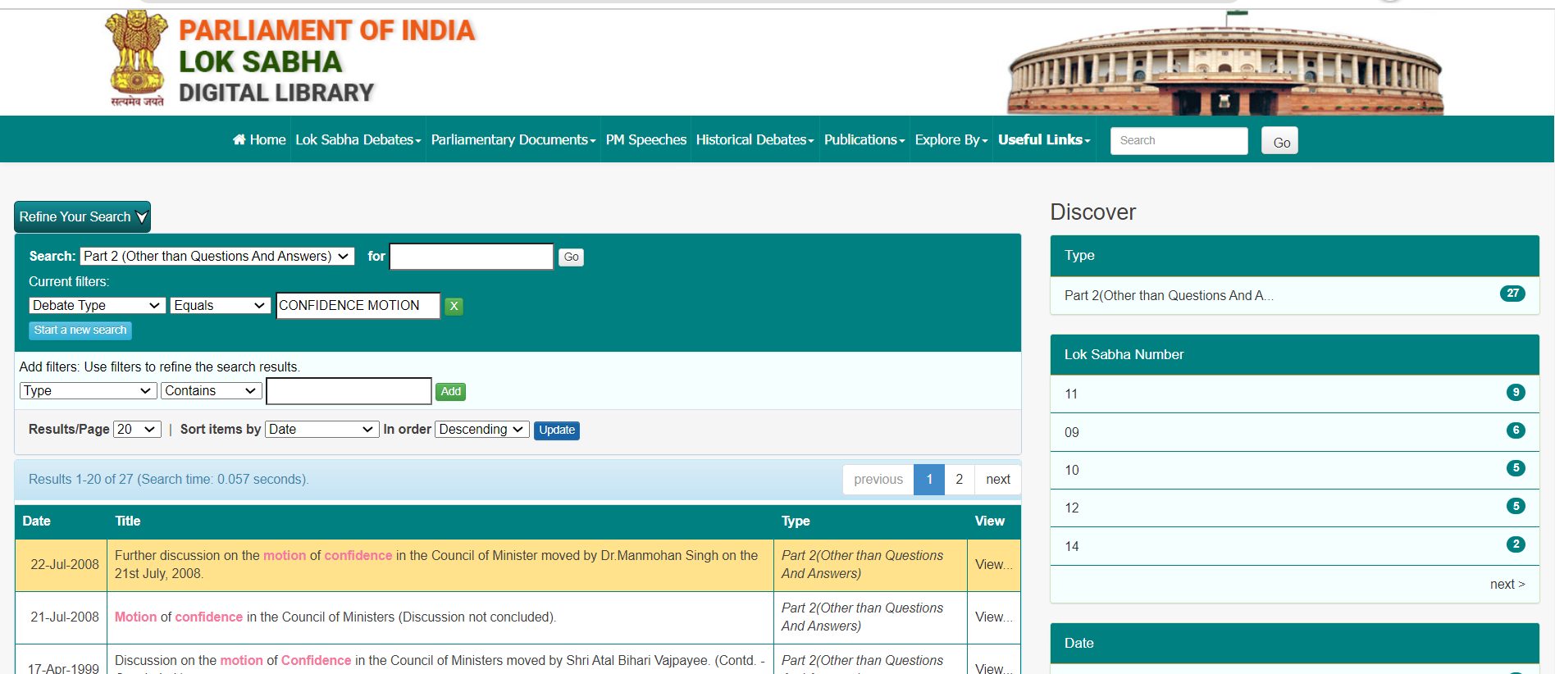Click the Parliament building banner image
Viewport: 1555px width, 674px height.
pyautogui.click(x=1225, y=63)
